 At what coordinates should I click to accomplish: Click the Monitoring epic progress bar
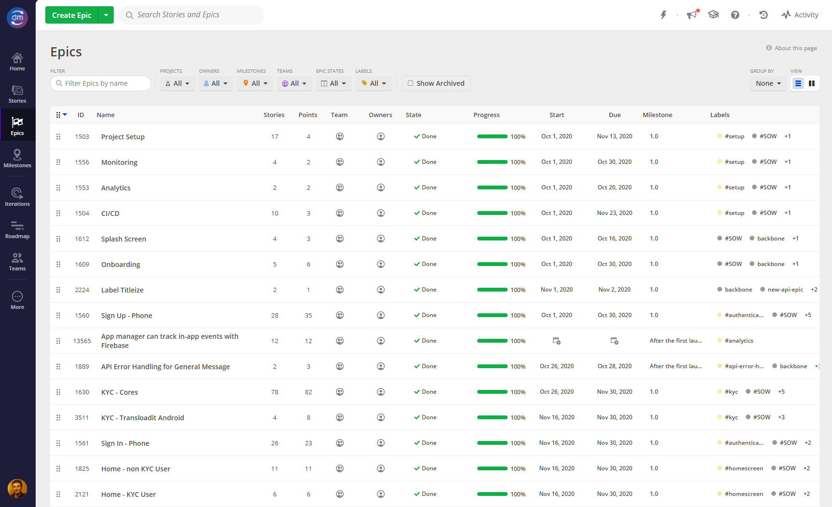pos(492,162)
